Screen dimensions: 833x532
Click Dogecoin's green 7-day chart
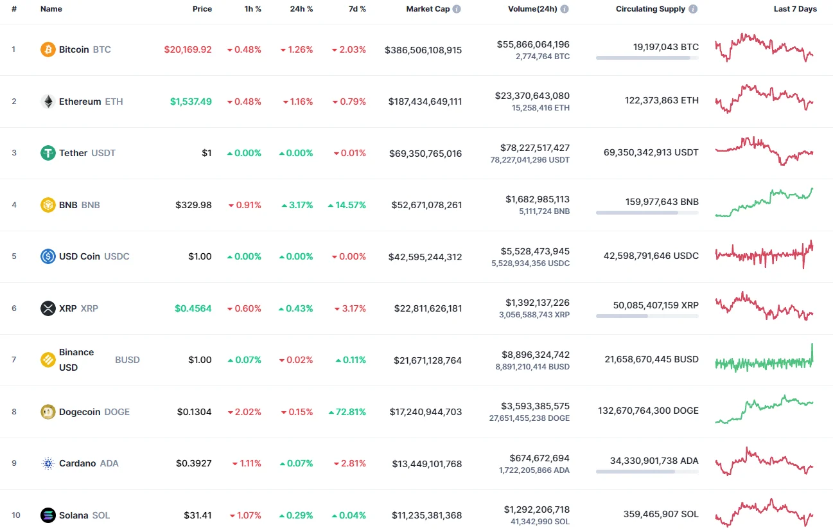(x=764, y=411)
